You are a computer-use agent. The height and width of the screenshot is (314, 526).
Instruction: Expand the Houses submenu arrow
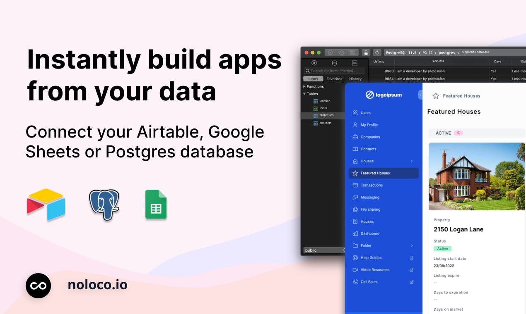pyautogui.click(x=412, y=161)
